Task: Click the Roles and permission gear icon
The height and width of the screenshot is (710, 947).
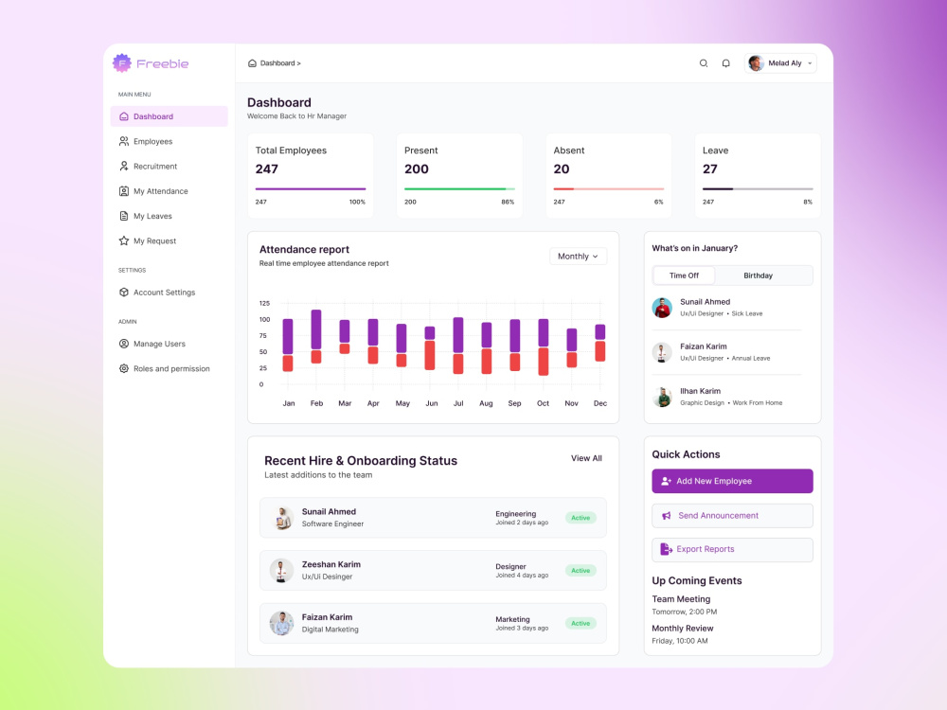Action: (x=124, y=368)
